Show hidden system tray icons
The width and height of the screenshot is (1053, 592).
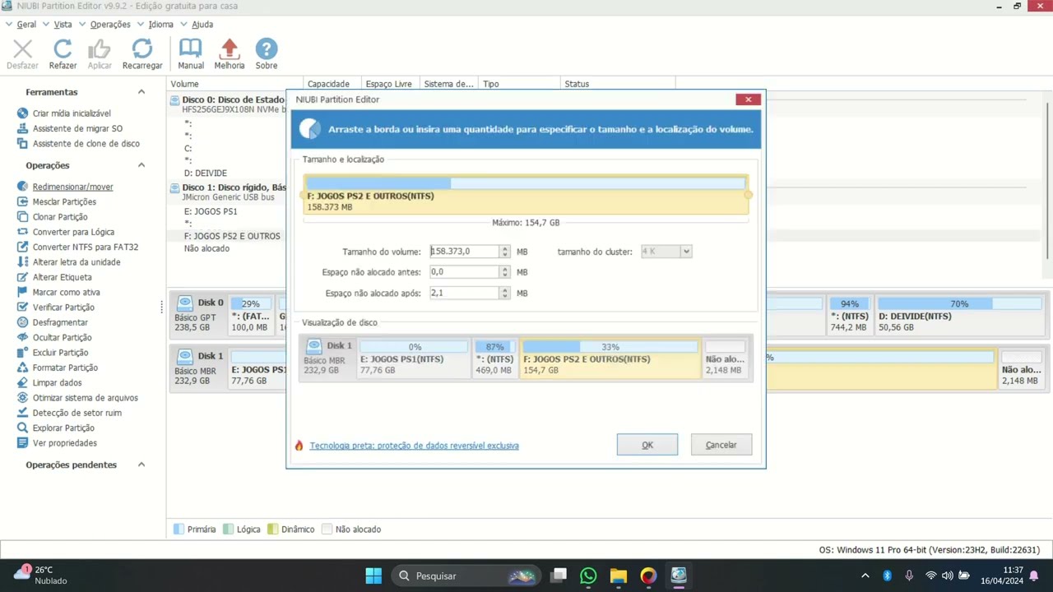(x=865, y=576)
